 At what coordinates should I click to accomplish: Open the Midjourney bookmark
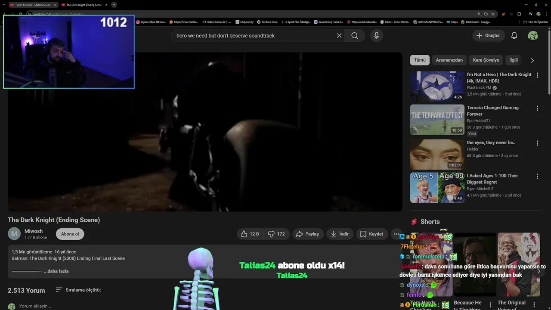click(x=245, y=22)
